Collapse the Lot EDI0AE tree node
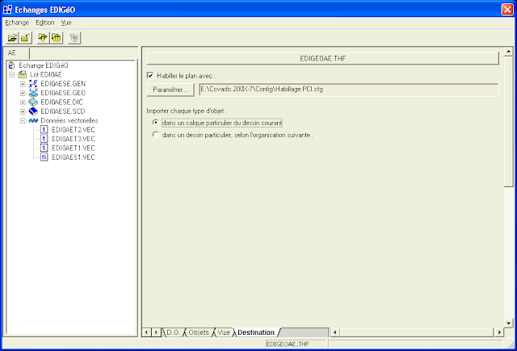This screenshot has height=351, width=517. (x=12, y=75)
